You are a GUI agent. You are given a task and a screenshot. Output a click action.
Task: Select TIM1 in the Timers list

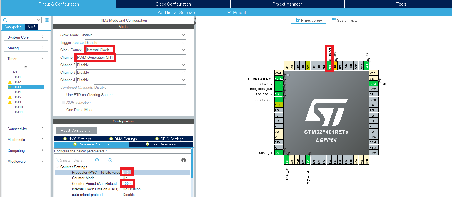pyautogui.click(x=17, y=77)
